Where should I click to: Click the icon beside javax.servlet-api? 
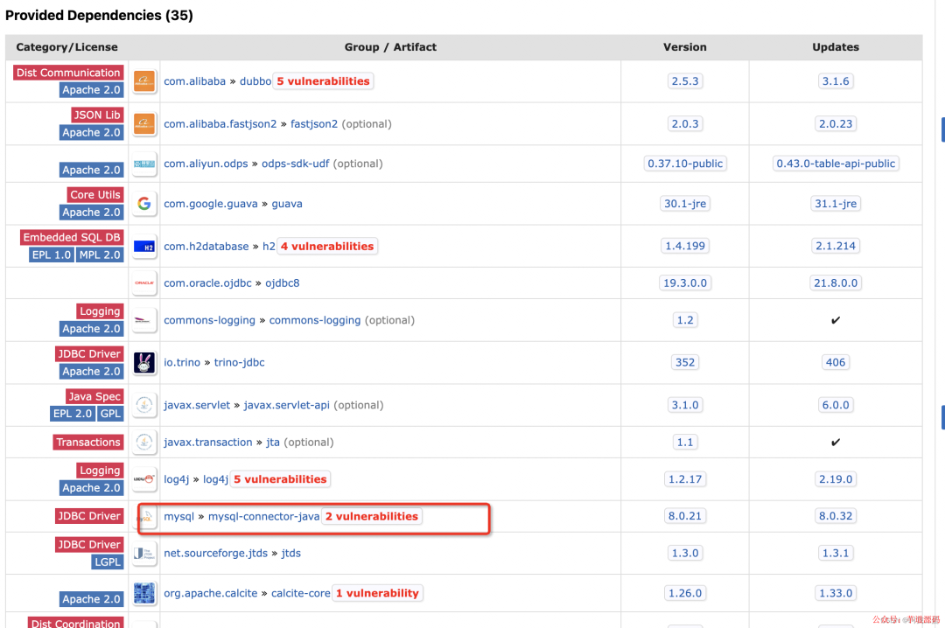point(144,405)
